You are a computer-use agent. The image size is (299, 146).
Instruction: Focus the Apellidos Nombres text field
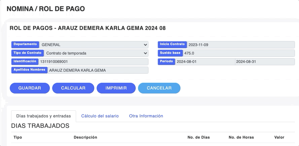point(98,70)
